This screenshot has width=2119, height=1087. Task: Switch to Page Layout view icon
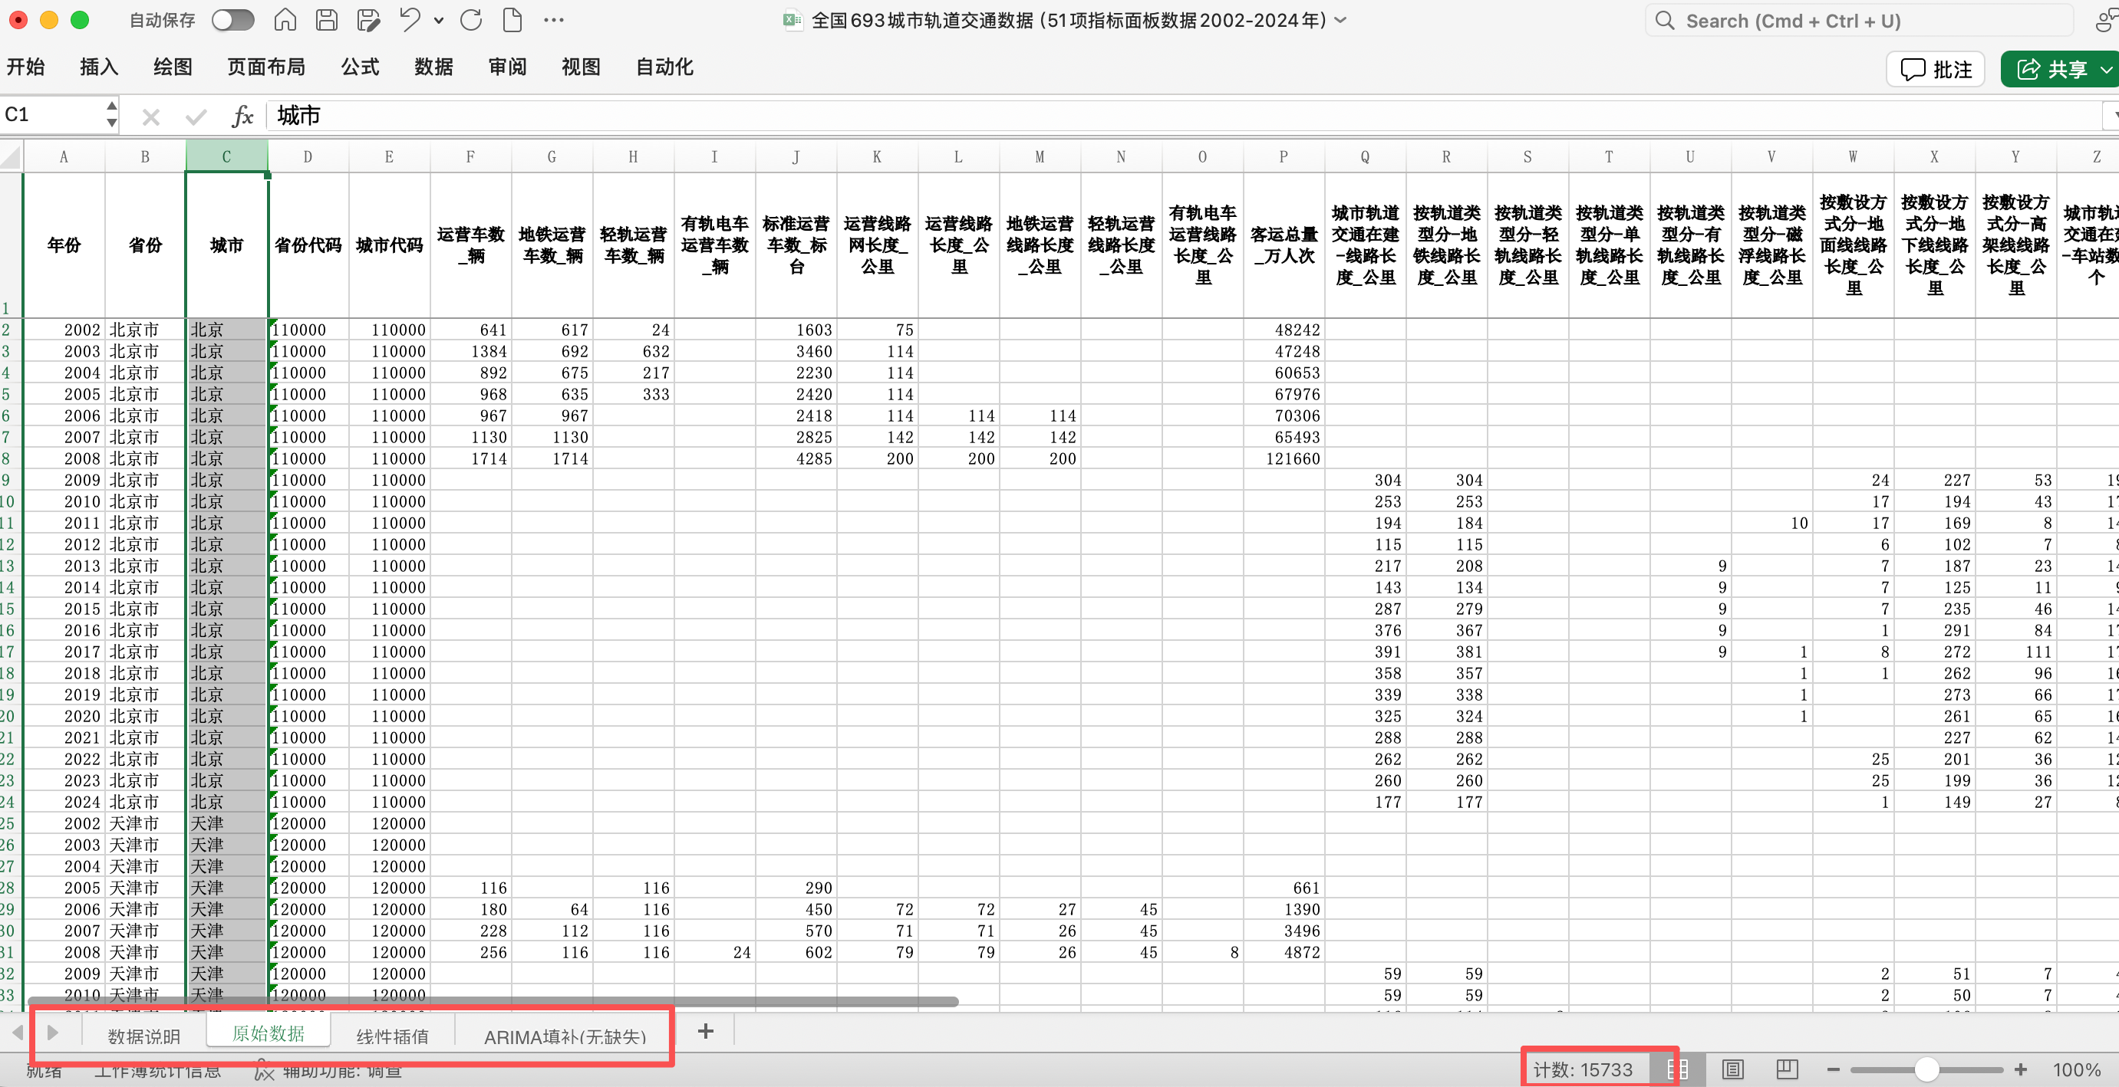pyautogui.click(x=1732, y=1069)
